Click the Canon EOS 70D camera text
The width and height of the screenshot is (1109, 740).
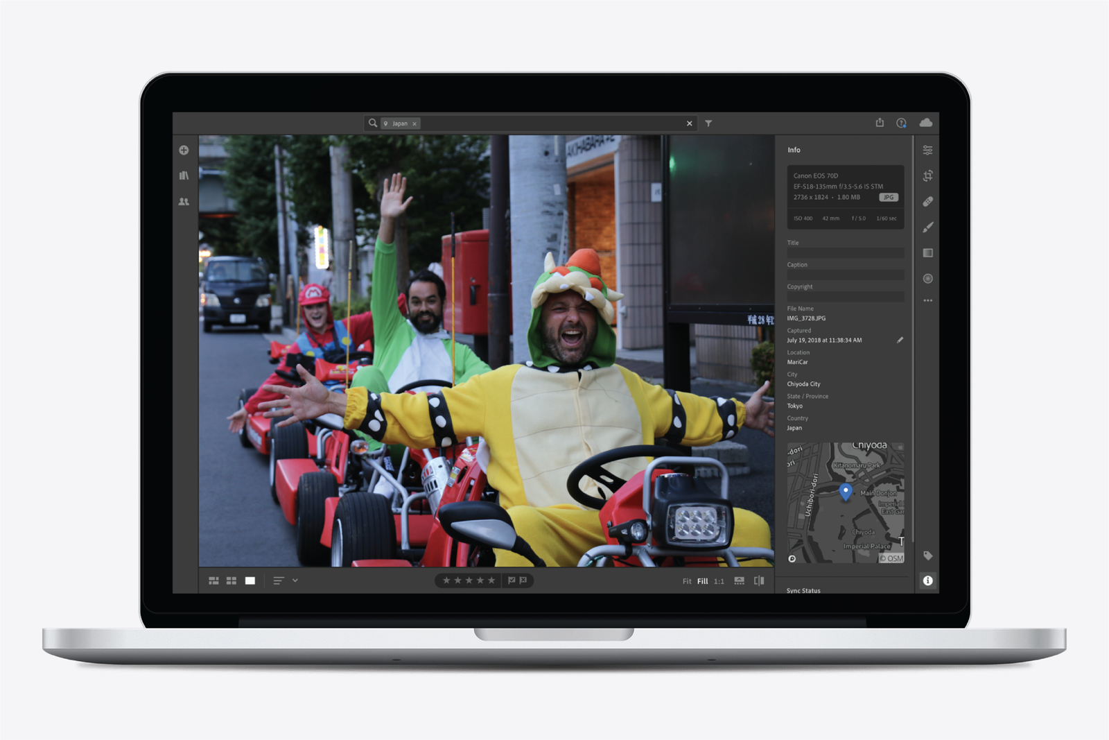pyautogui.click(x=816, y=176)
